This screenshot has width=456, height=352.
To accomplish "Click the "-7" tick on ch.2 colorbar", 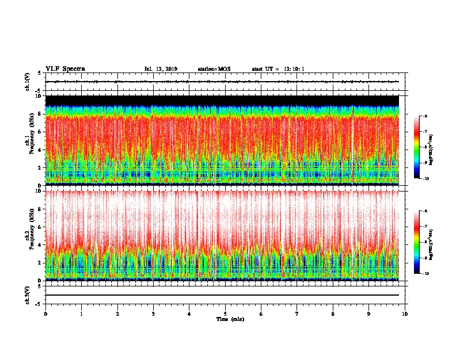I will (x=425, y=227).
